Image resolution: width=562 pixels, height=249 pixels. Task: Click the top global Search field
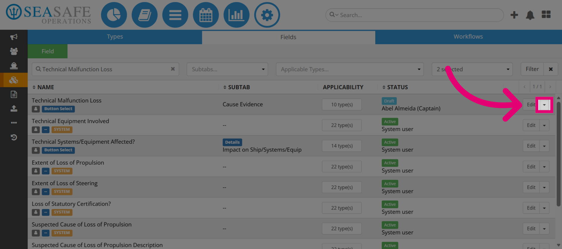414,15
